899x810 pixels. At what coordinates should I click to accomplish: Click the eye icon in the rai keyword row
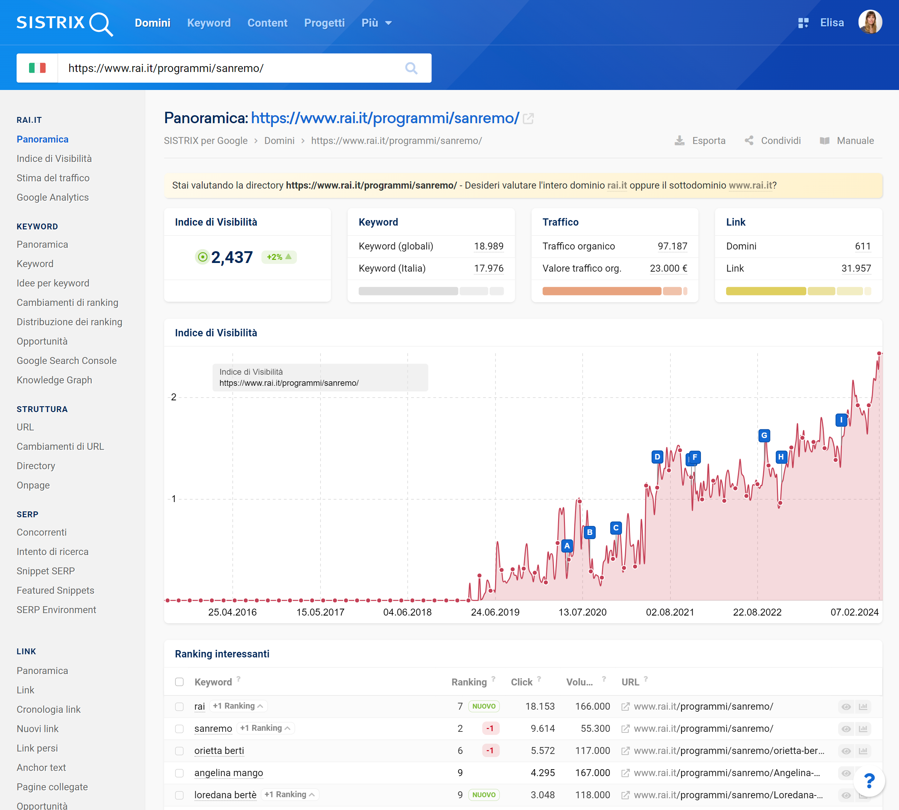coord(846,707)
